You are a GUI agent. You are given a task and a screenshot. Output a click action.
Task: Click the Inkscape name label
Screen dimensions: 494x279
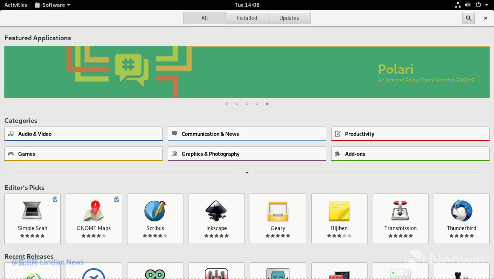pyautogui.click(x=216, y=228)
